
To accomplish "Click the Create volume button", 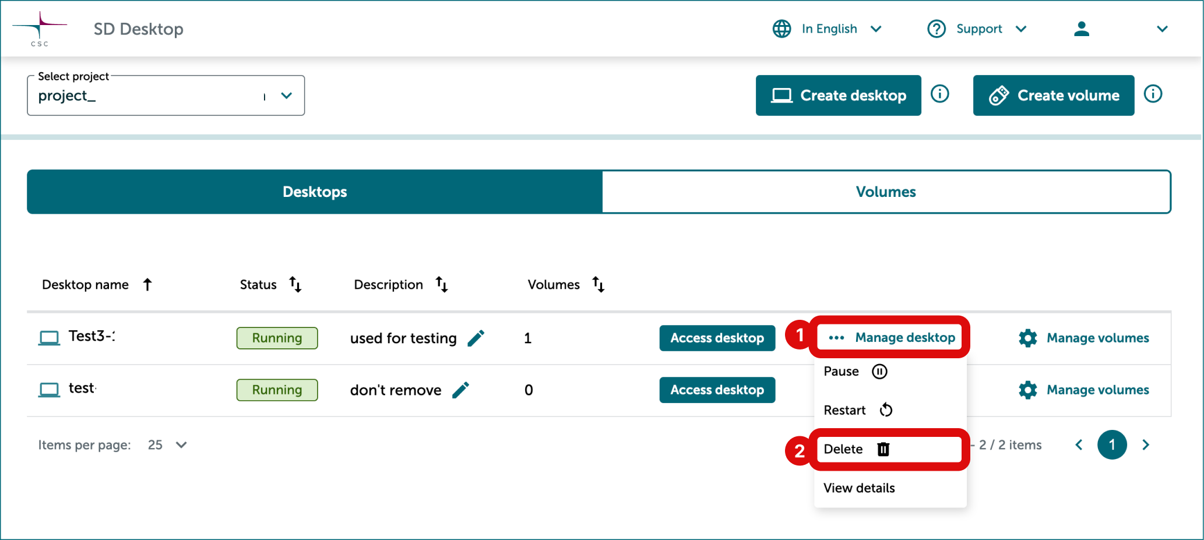I will (1054, 96).
